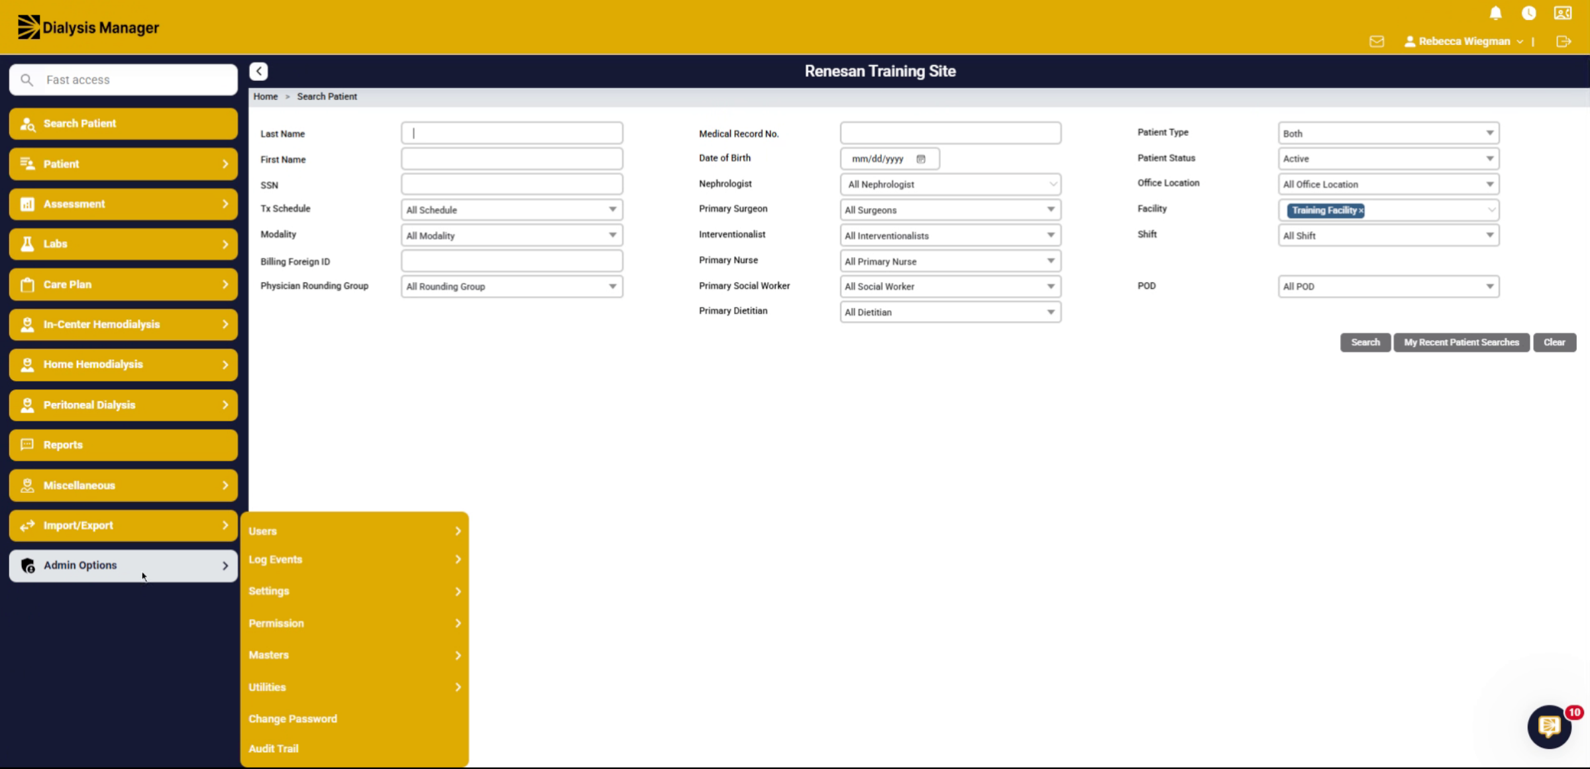Open the Primary Dietitian dropdown
Screen dimensions: 1590x769
950,313
